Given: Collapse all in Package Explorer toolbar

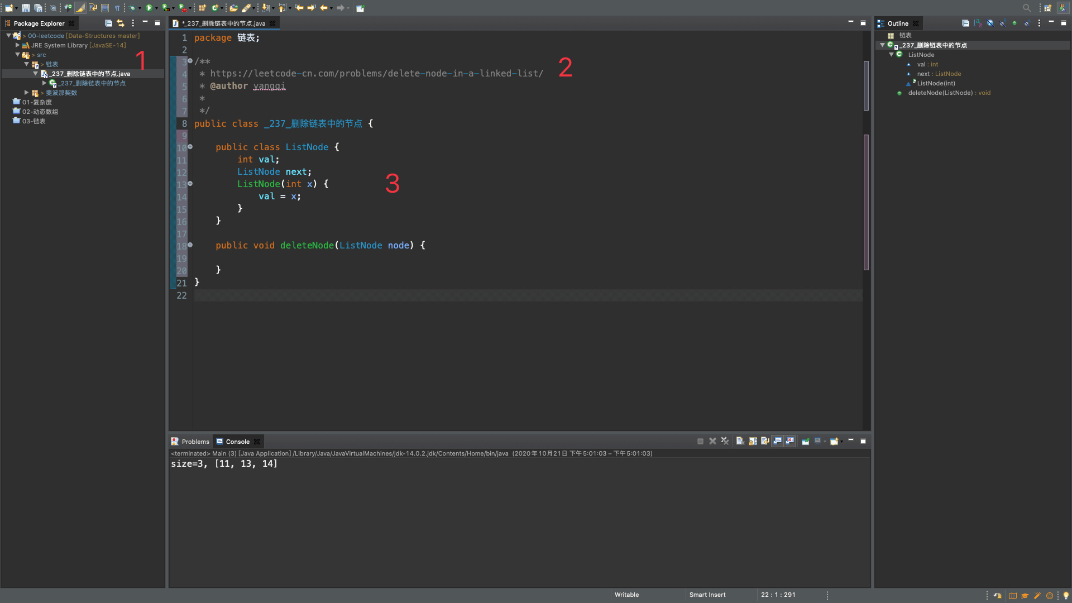Looking at the screenshot, I should (108, 23).
